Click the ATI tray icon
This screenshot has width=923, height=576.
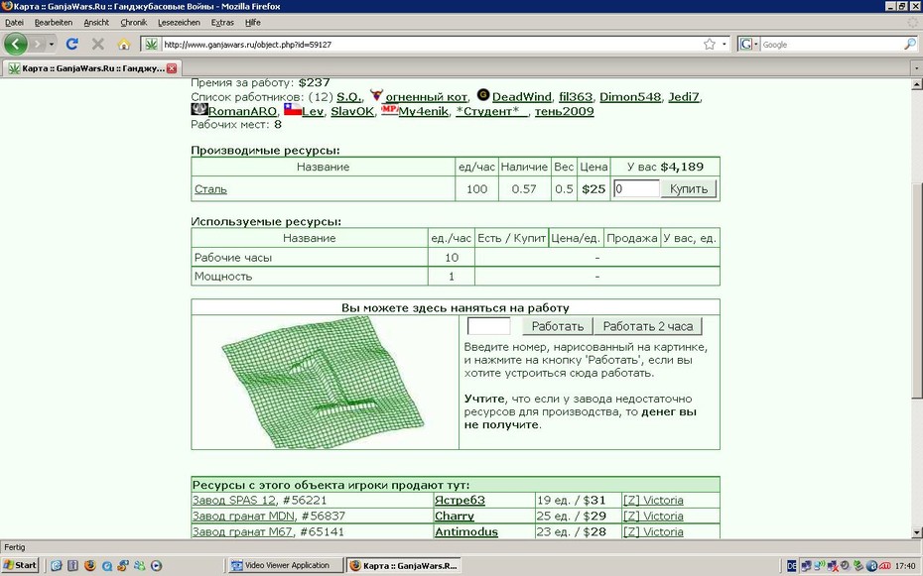884,565
